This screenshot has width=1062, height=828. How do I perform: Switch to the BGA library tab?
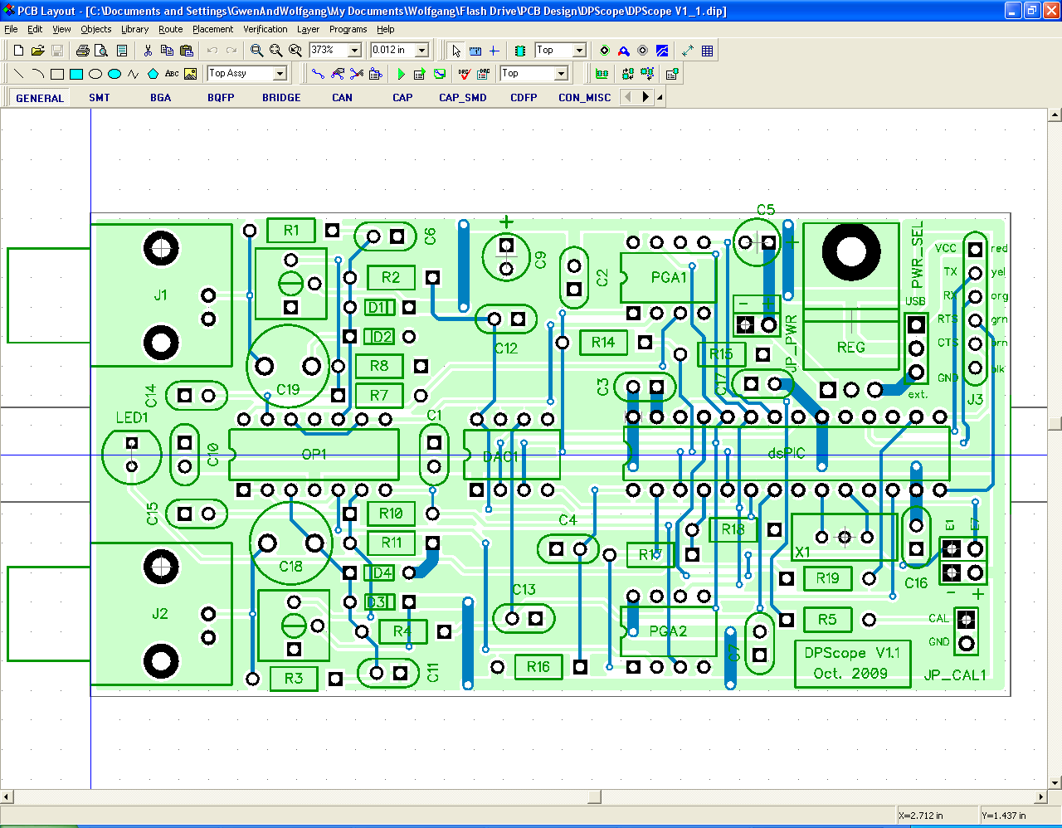[160, 97]
